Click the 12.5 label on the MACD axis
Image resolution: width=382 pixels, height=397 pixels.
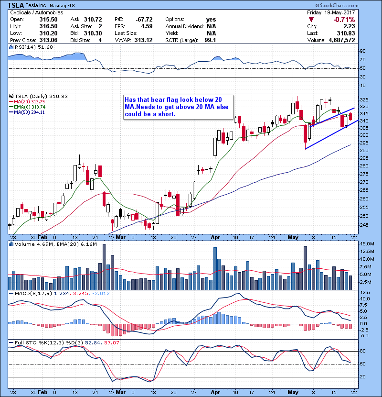[364, 293]
